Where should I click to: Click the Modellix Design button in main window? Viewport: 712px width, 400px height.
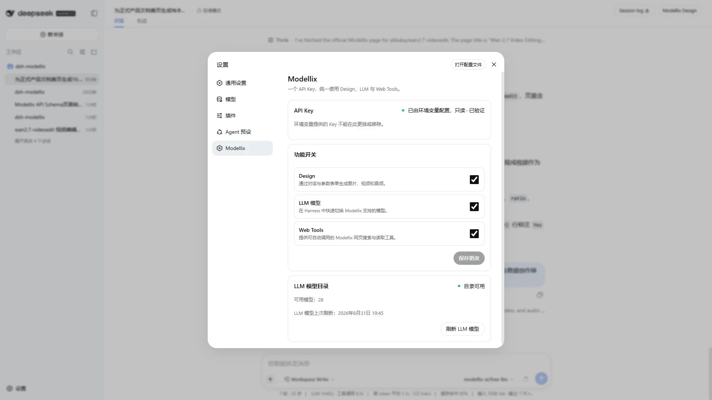[x=679, y=11]
